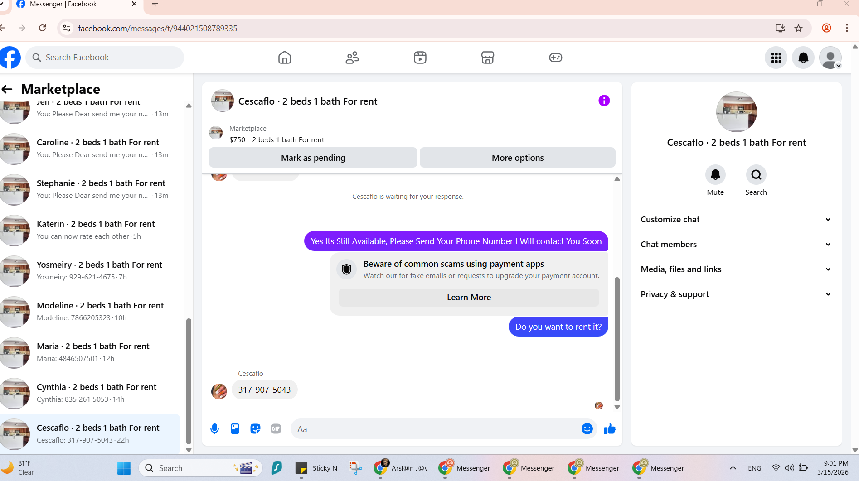This screenshot has width=859, height=481.
Task: Open Chrome profile icon
Action: click(826, 28)
